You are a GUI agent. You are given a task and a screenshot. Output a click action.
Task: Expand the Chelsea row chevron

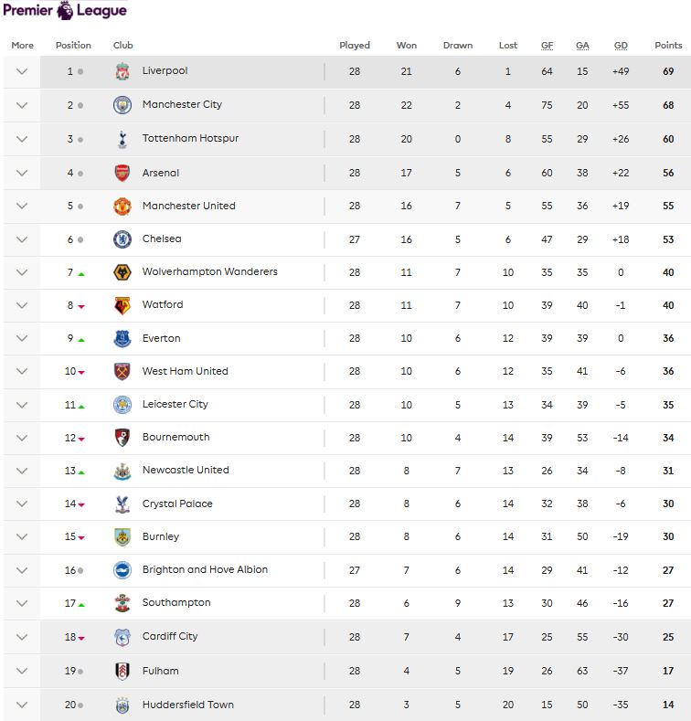22,239
